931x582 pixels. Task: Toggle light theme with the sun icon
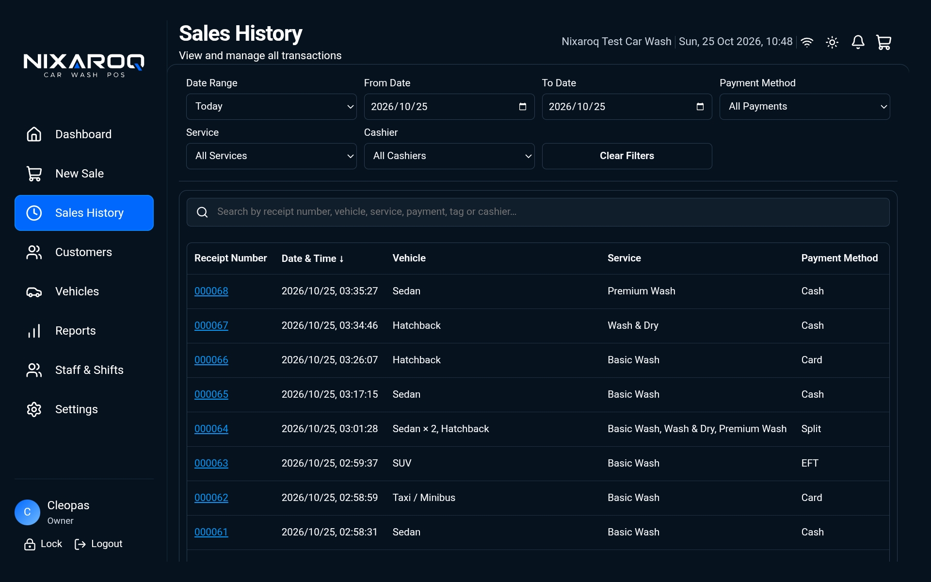pyautogui.click(x=832, y=42)
